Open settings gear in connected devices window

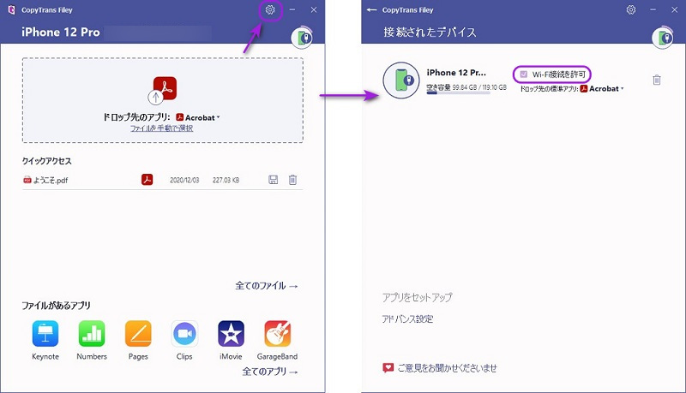click(x=631, y=9)
